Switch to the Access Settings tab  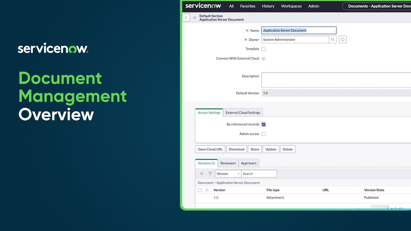209,113
